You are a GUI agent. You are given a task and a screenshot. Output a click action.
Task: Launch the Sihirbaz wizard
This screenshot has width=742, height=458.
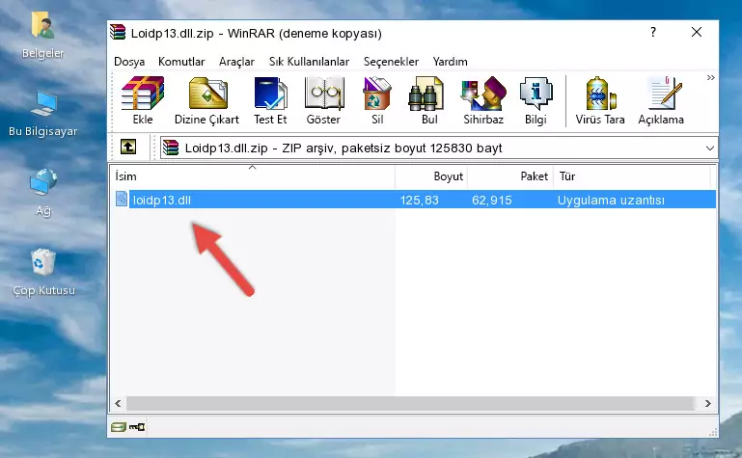[x=483, y=100]
